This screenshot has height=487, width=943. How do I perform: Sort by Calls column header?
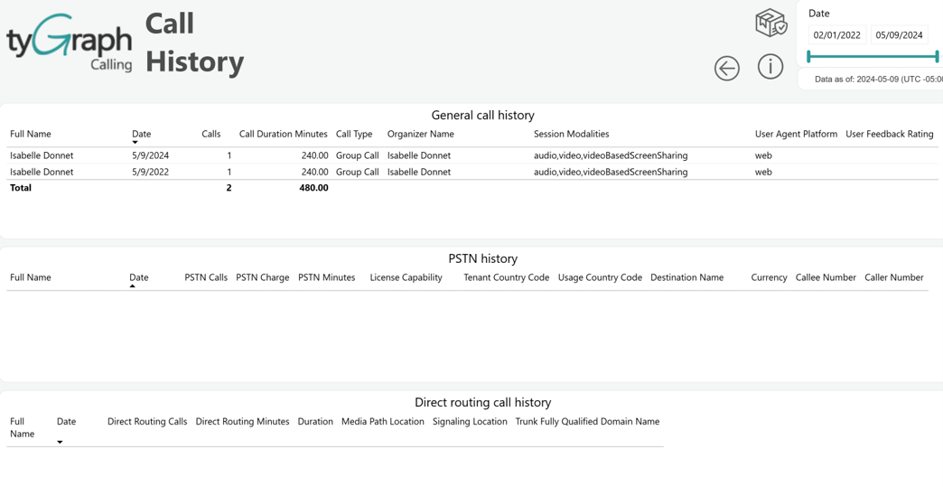click(x=211, y=134)
